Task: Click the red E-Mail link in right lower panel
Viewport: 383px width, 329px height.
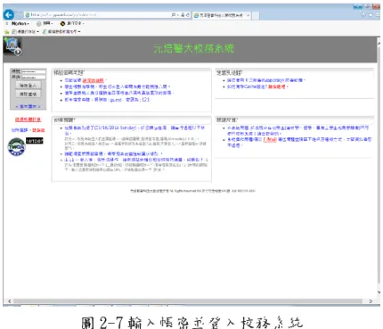Action: [x=270, y=139]
